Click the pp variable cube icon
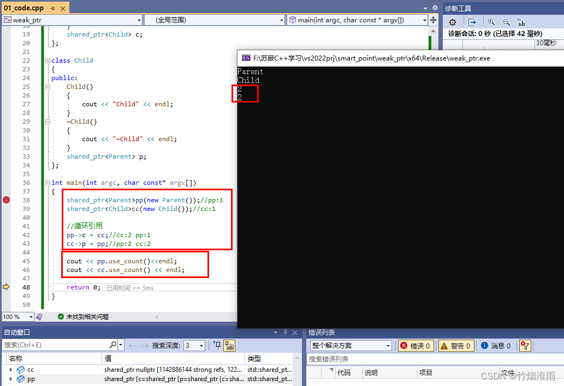Image resolution: width=564 pixels, height=386 pixels. click(x=21, y=379)
